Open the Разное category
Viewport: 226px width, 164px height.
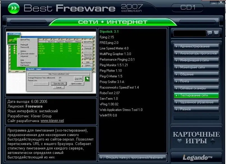tap(196, 109)
